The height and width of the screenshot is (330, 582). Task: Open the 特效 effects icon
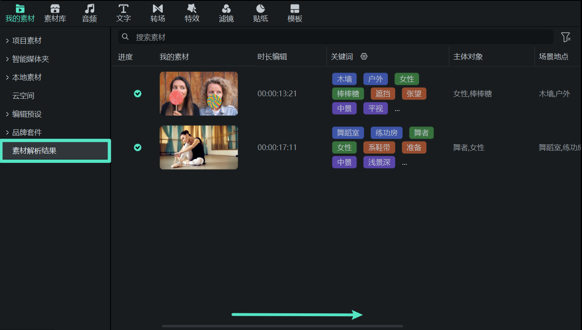[x=192, y=9]
